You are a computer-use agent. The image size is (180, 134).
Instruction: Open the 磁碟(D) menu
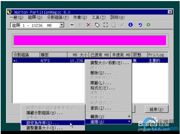coord(35,18)
